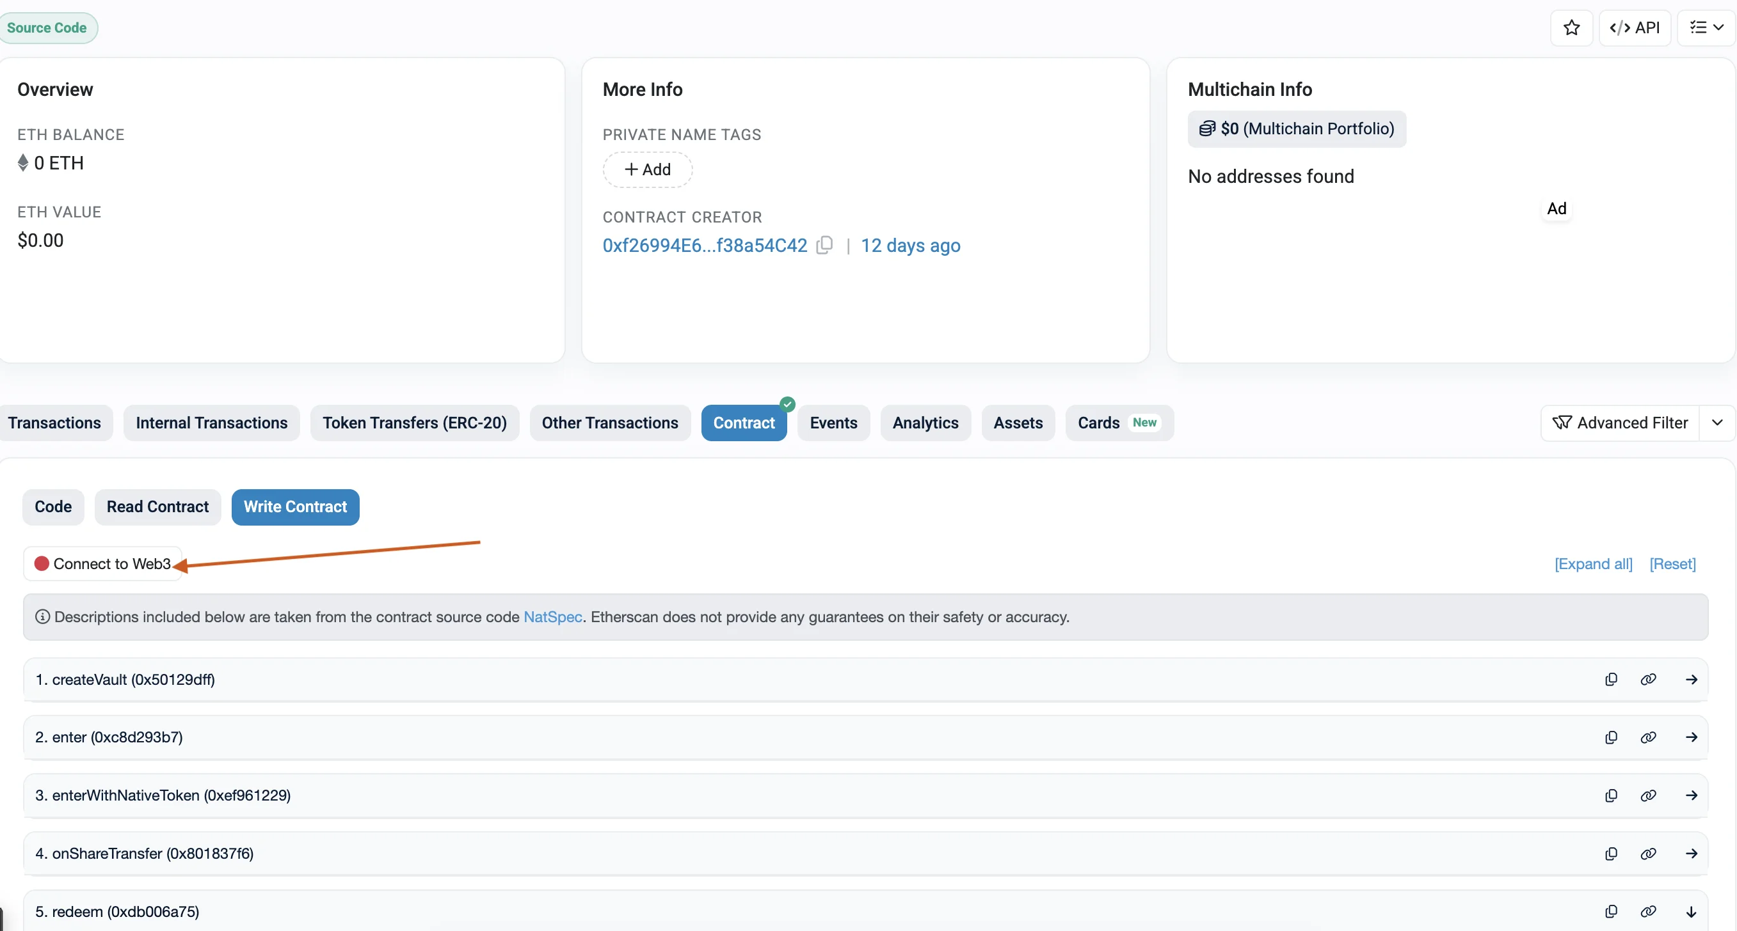Open the checklist dropdown in top right

pos(1704,27)
